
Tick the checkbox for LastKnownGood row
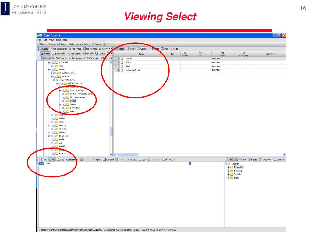(115, 70)
